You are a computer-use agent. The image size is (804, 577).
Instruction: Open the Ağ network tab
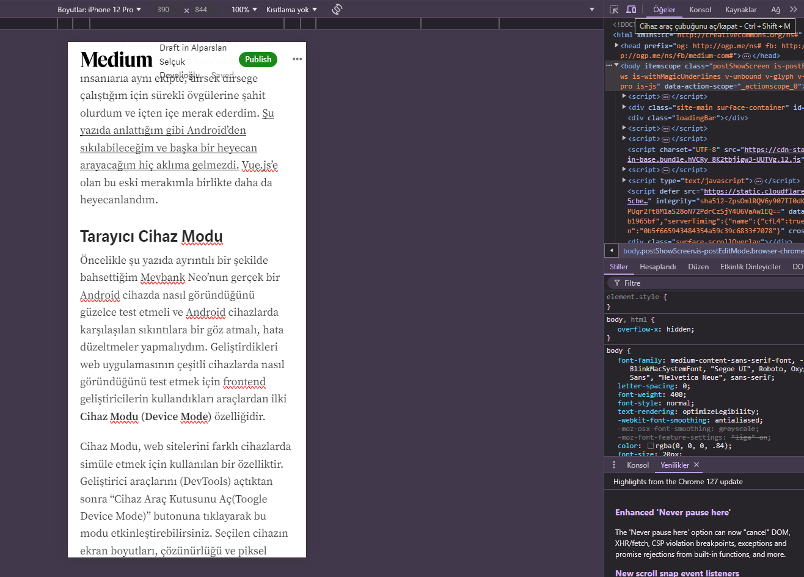pyautogui.click(x=776, y=10)
